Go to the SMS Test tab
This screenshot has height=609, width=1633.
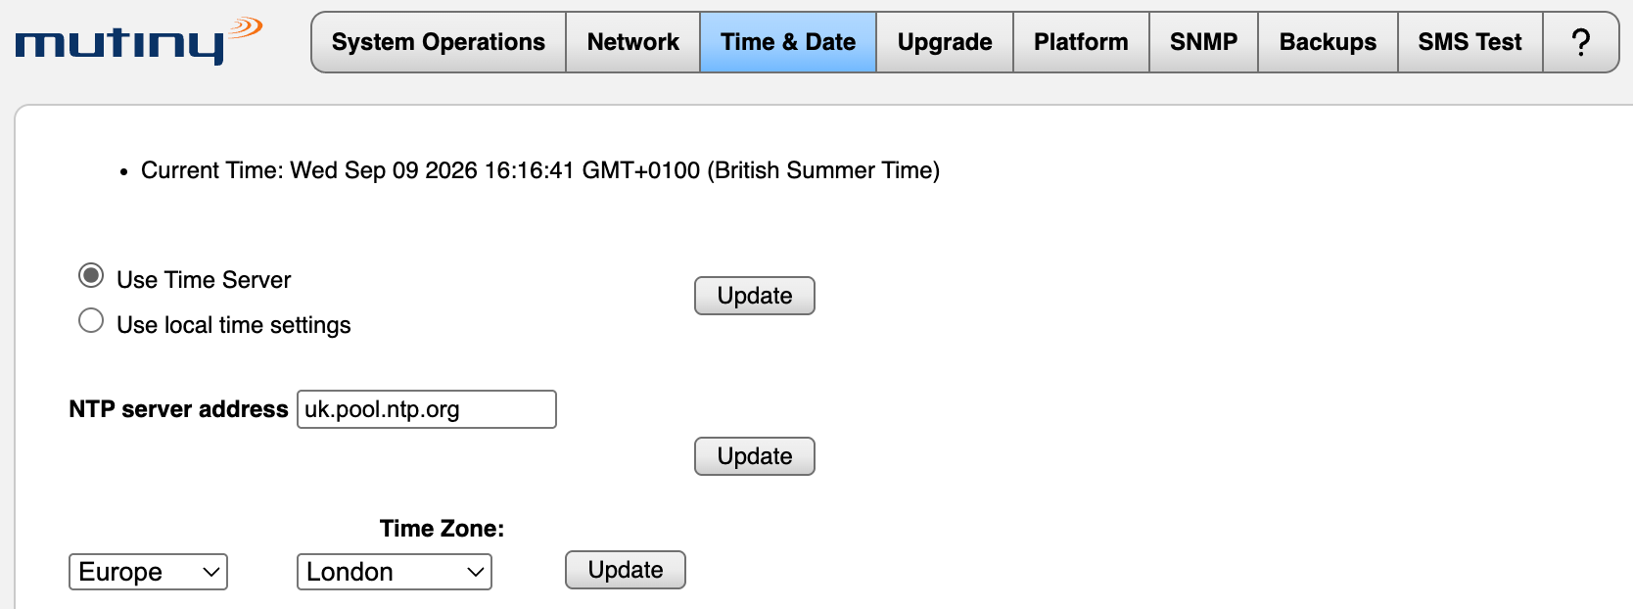click(x=1470, y=42)
